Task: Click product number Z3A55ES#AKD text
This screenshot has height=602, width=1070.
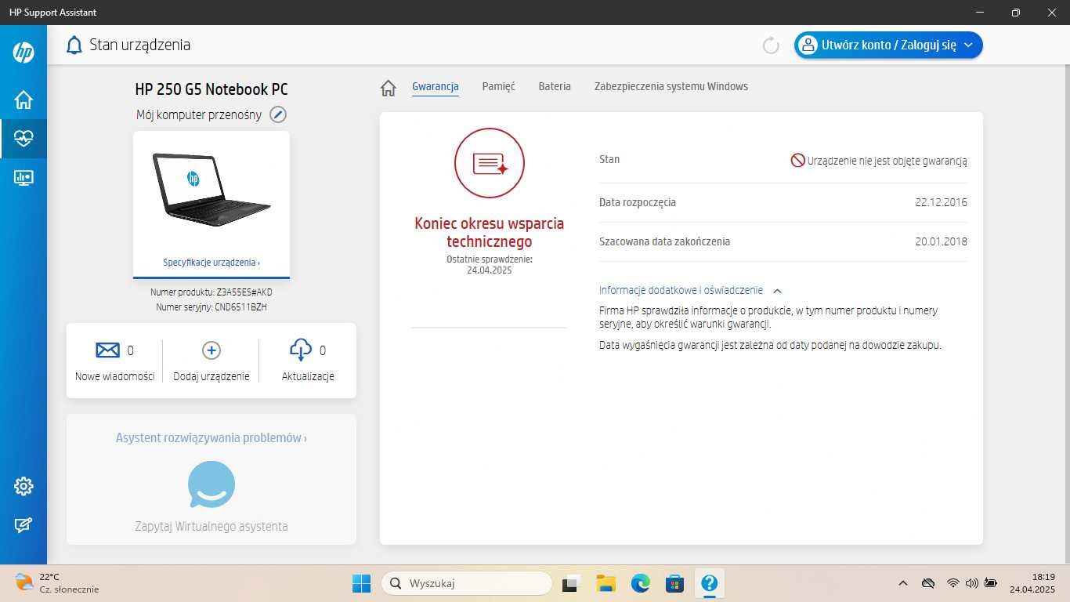Action: 244,292
